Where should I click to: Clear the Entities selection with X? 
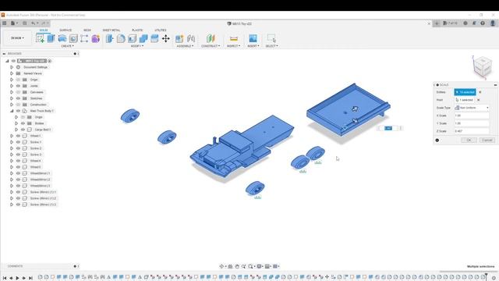(x=480, y=92)
